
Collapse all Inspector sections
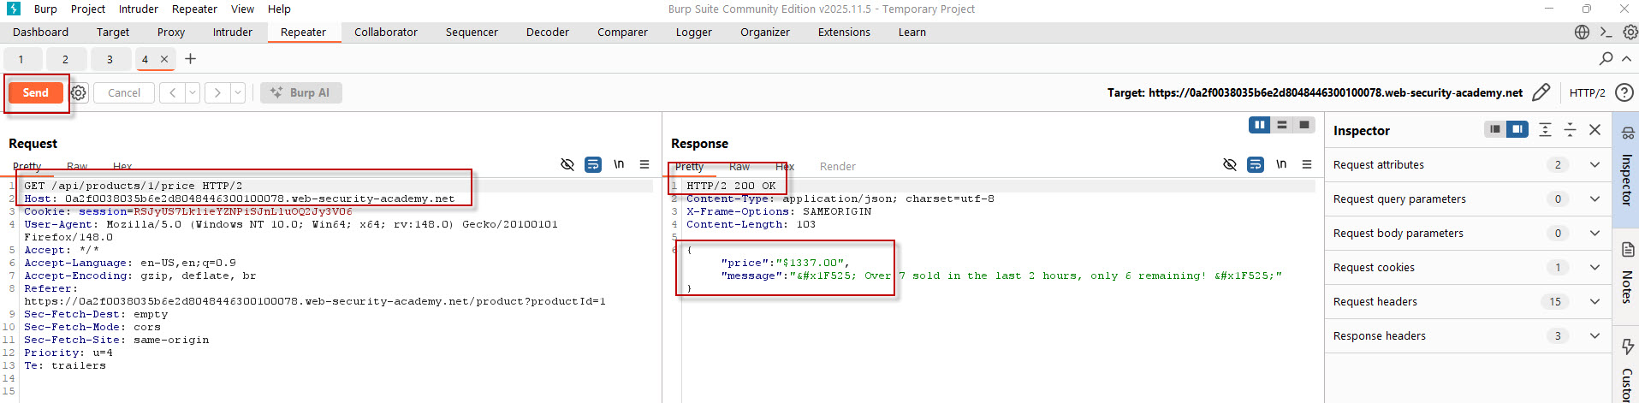tap(1570, 129)
